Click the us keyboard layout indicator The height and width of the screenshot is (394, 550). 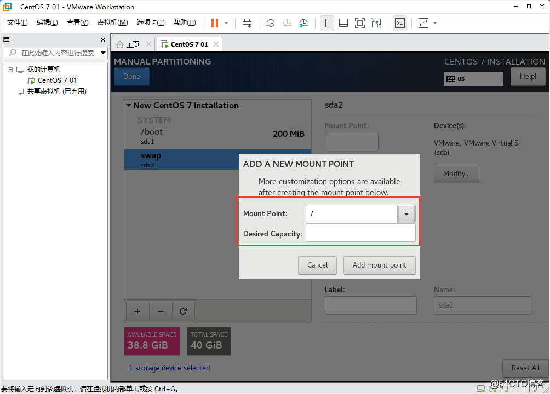(473, 78)
